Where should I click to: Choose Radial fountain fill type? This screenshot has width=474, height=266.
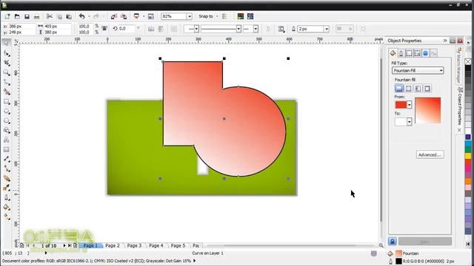pos(408,89)
